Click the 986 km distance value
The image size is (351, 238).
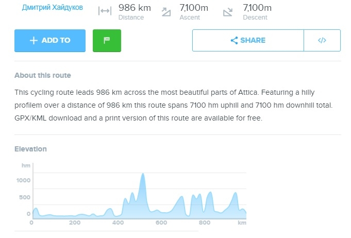(135, 8)
